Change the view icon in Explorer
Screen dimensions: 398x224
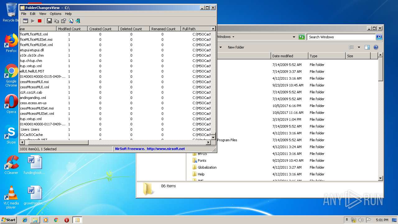click(x=351, y=47)
